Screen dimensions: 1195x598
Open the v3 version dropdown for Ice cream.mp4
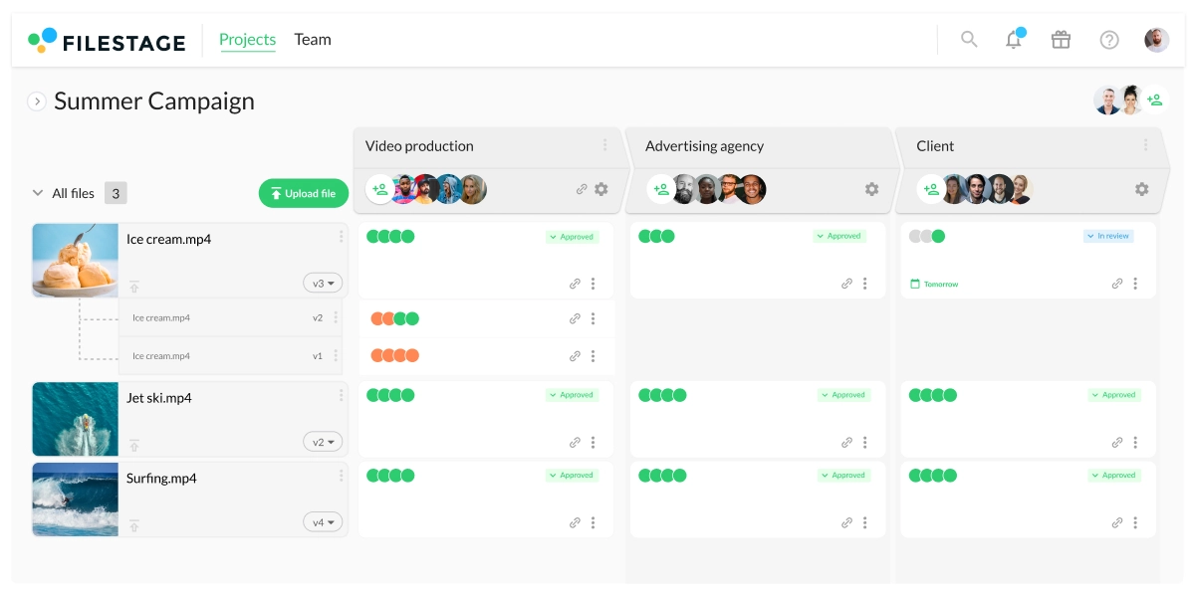tap(323, 283)
